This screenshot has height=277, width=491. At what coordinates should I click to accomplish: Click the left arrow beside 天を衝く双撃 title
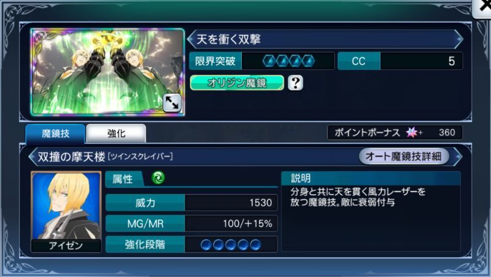[191, 39]
